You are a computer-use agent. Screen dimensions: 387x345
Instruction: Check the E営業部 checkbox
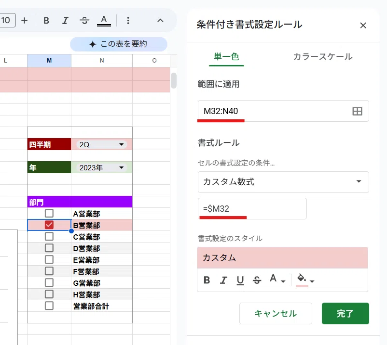pos(49,260)
